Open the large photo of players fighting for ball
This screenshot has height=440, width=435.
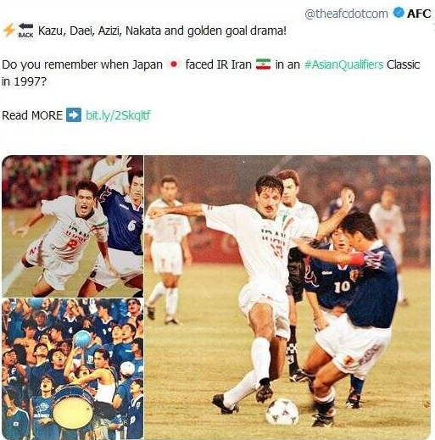click(287, 298)
